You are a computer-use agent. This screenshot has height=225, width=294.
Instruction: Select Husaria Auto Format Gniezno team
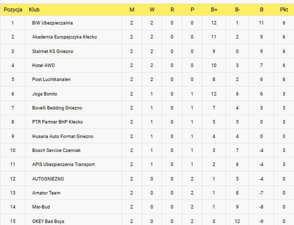(62, 136)
